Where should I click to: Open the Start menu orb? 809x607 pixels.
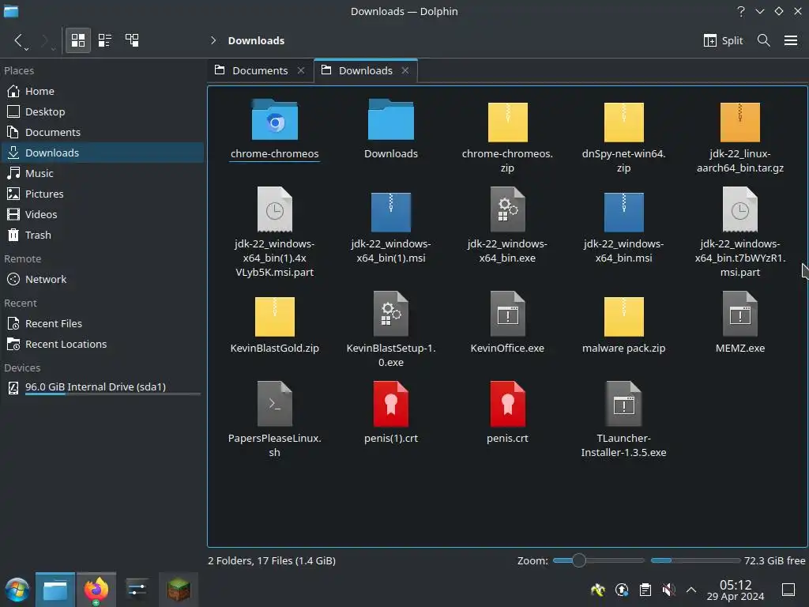pos(17,590)
